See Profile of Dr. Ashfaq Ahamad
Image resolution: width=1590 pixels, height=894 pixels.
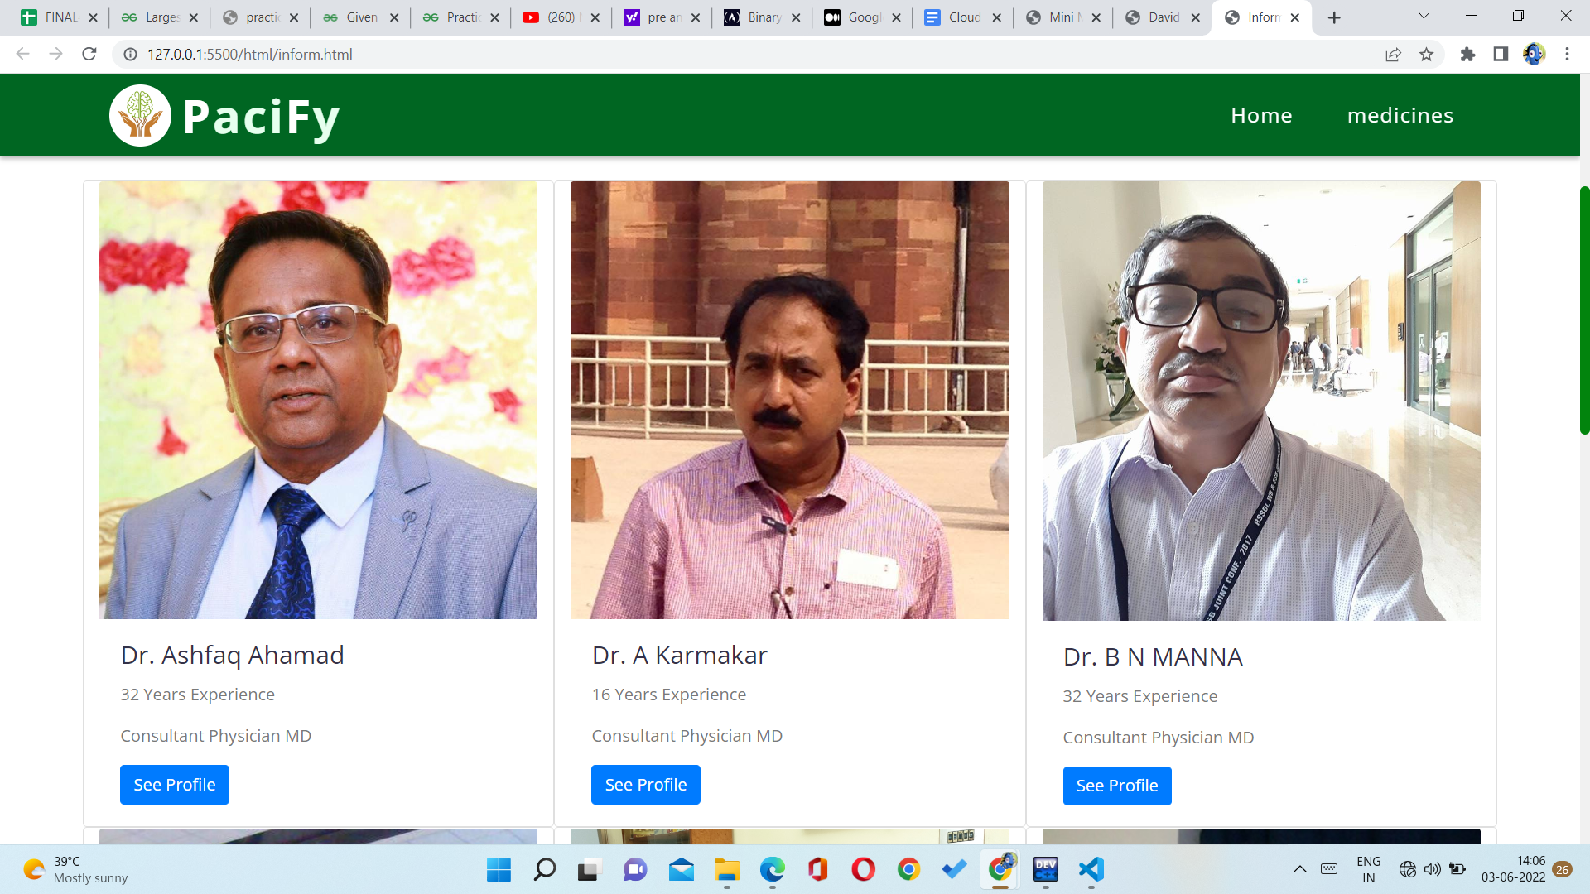(174, 785)
